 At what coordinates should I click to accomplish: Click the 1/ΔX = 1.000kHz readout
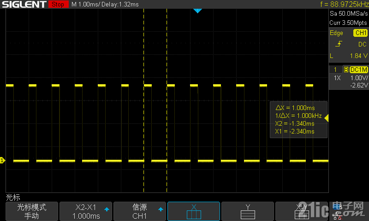point(298,116)
